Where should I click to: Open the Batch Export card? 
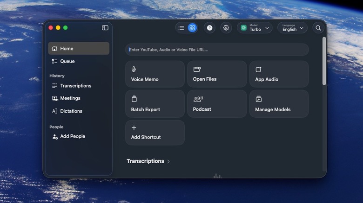[155, 104]
